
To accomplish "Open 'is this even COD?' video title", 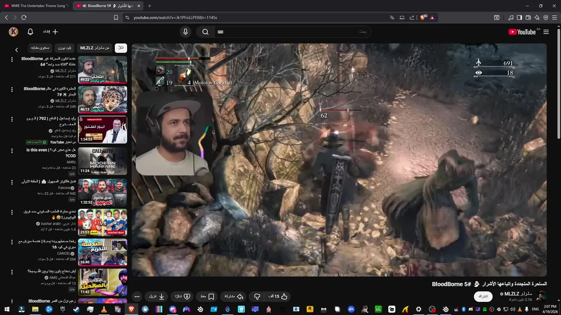I will click(51, 153).
